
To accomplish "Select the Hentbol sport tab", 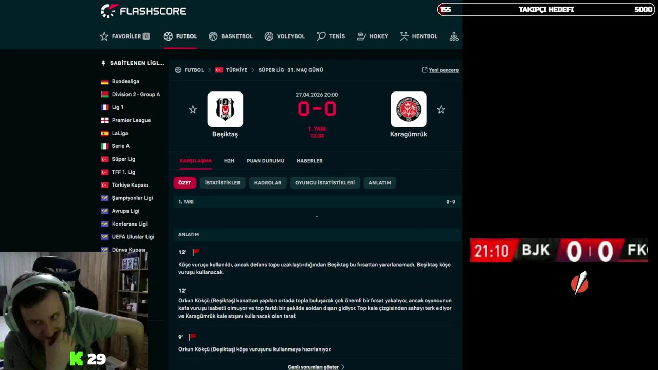I will [418, 36].
